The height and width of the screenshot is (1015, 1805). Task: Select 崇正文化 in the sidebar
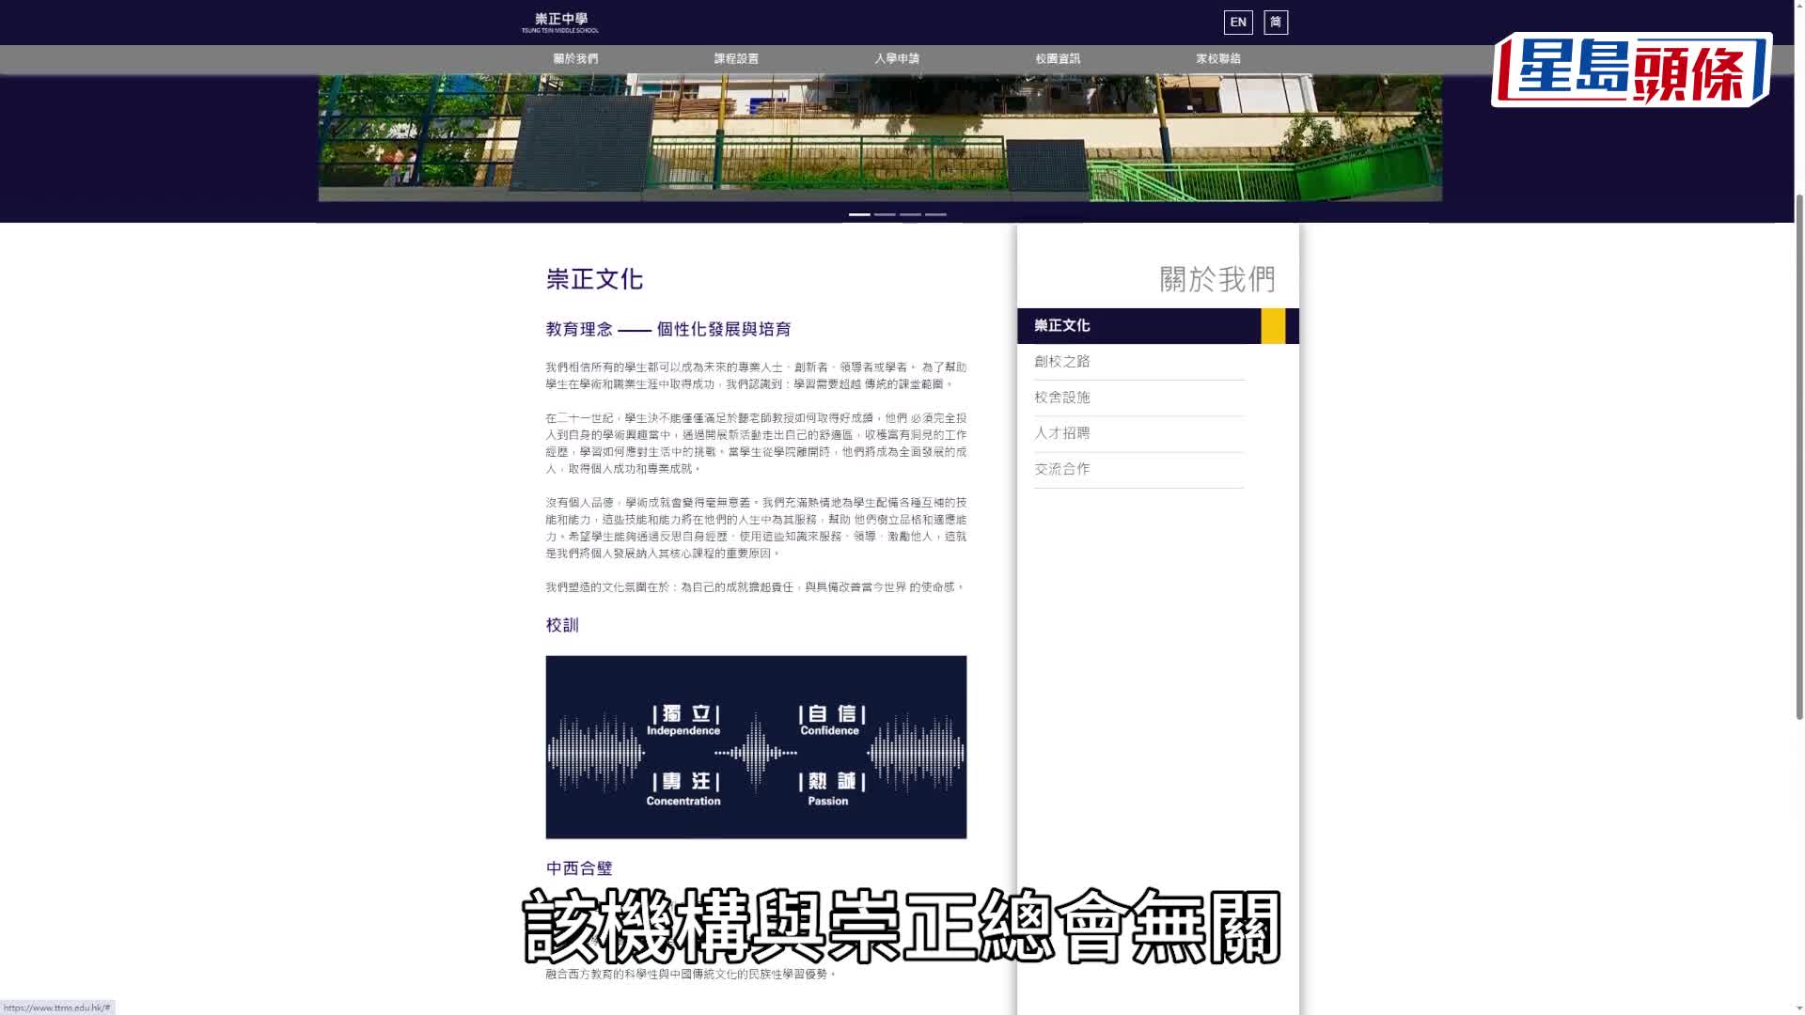tap(1157, 326)
